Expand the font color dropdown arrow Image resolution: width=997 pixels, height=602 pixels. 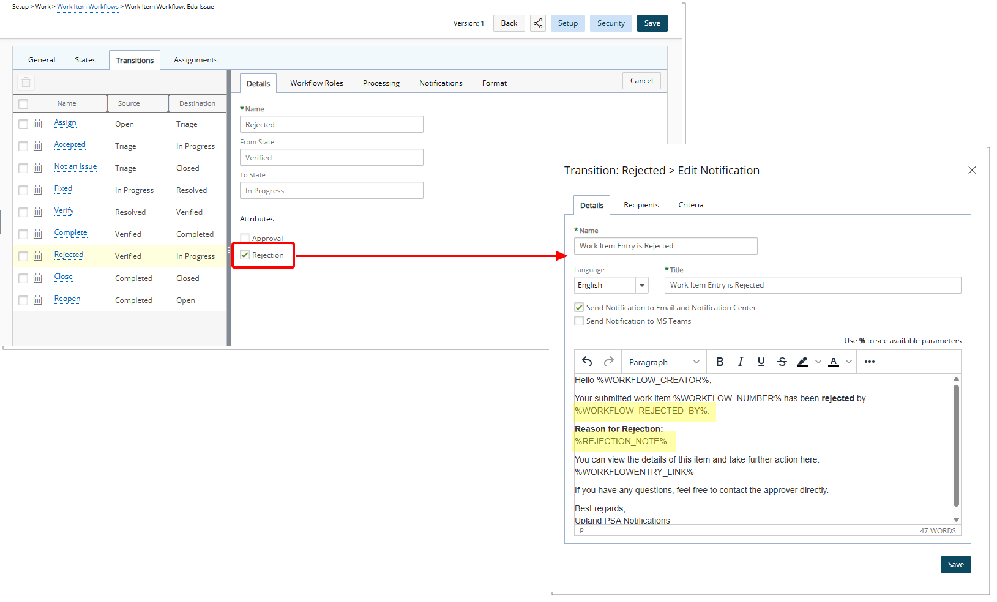(x=849, y=362)
